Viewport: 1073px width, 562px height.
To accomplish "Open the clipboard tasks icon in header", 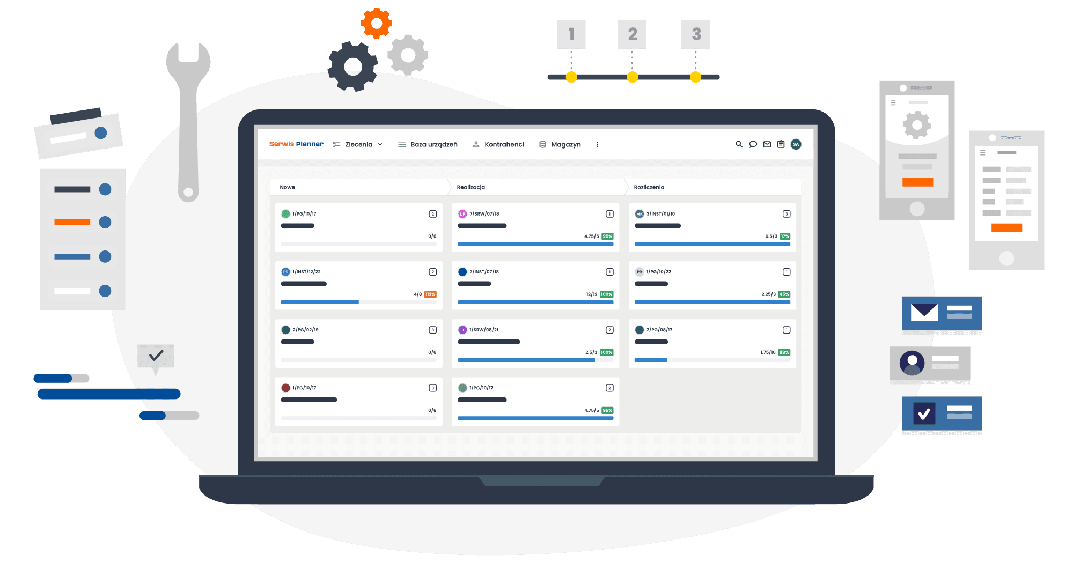I will point(781,144).
